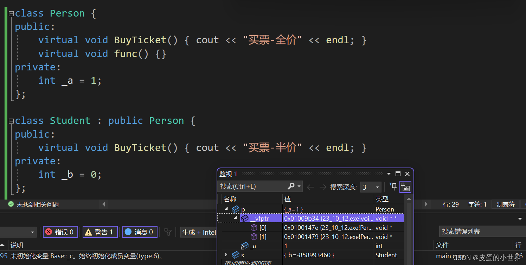
Task: Click the 制表符 tab indicator
Action: click(506, 204)
